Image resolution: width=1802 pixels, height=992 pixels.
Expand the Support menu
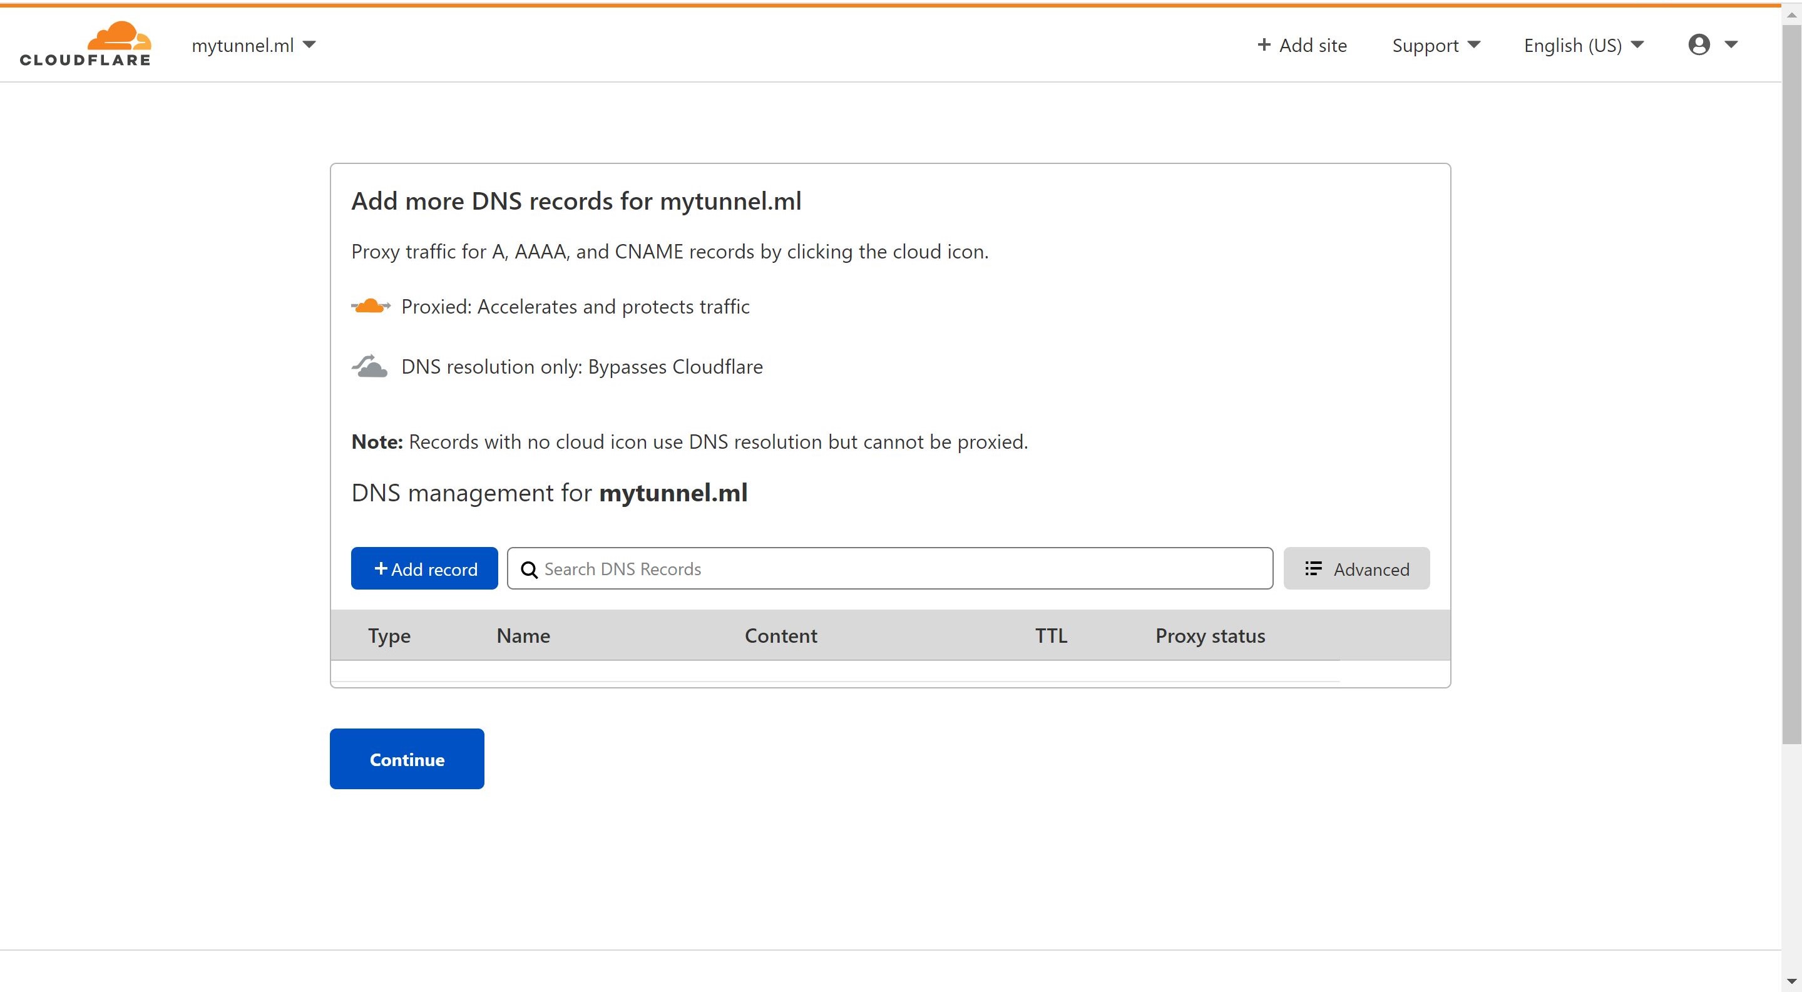point(1436,46)
